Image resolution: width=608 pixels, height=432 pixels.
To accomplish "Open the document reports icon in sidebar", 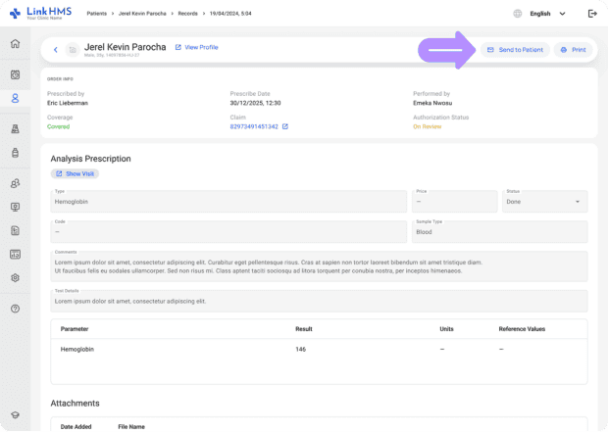I will click(15, 231).
